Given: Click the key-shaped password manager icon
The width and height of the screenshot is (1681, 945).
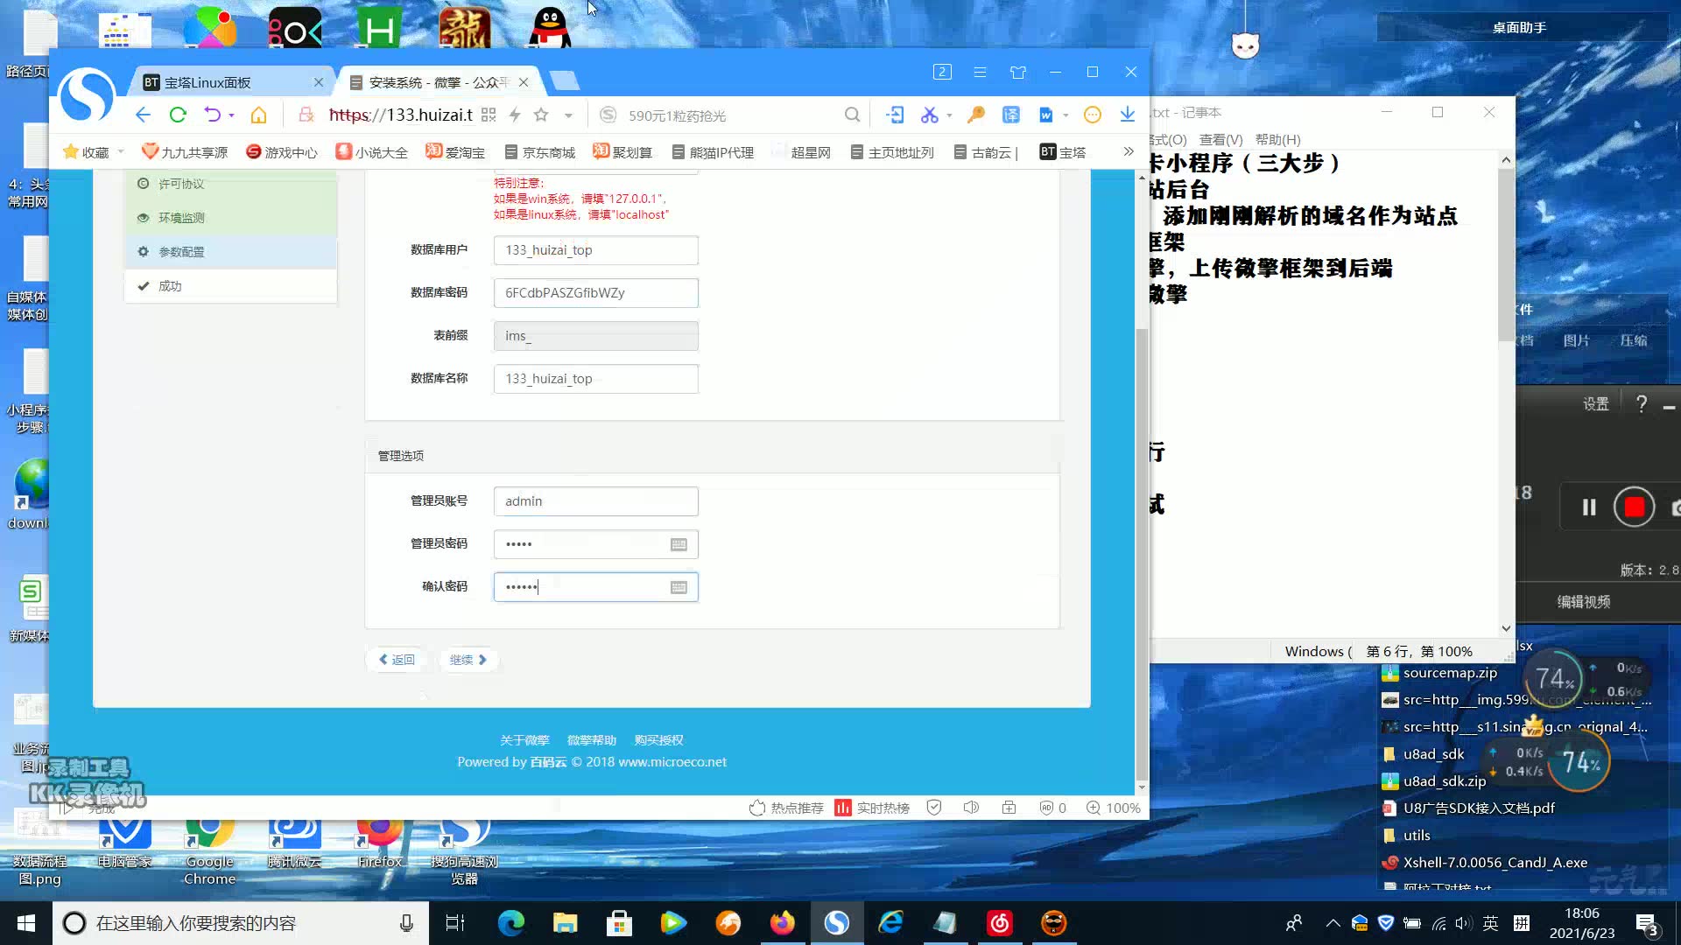Looking at the screenshot, I should click(x=976, y=115).
